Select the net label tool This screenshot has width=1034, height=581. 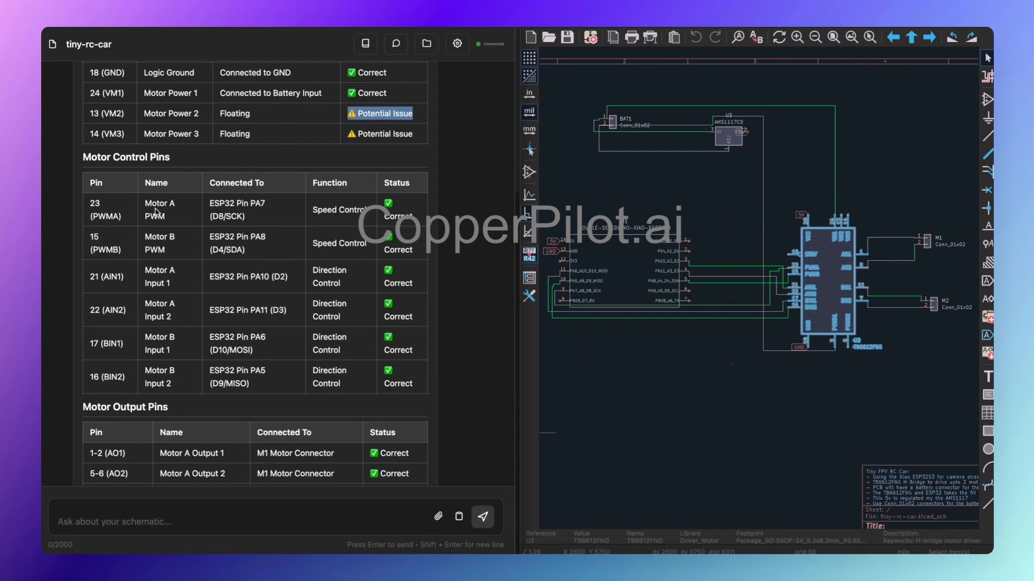click(x=988, y=226)
